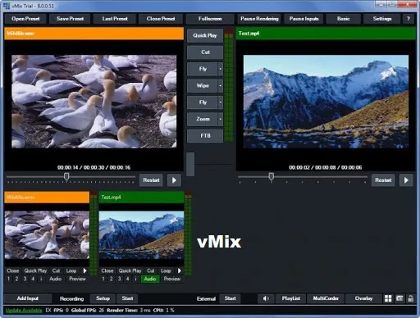
Task: Start External output
Action: tap(231, 298)
